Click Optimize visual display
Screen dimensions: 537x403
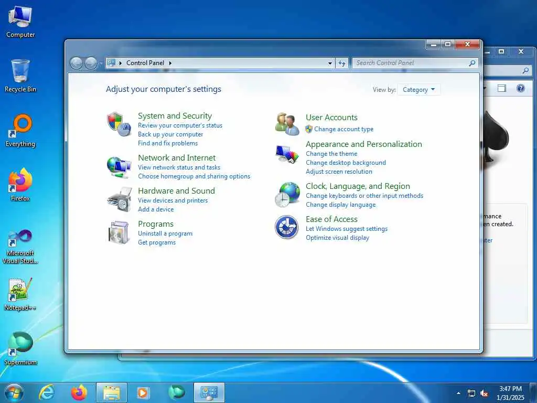pyautogui.click(x=337, y=238)
